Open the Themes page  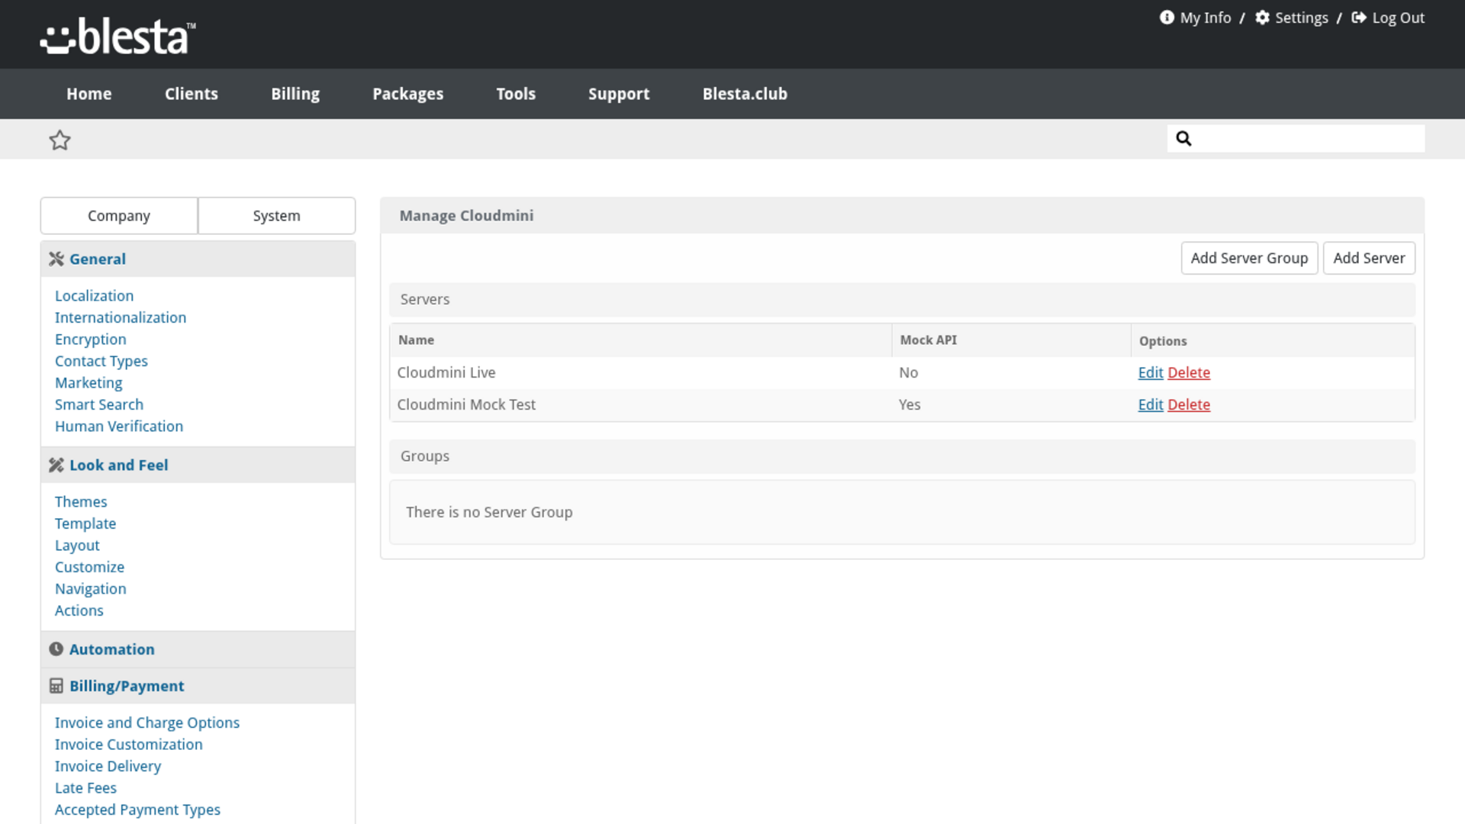click(81, 502)
